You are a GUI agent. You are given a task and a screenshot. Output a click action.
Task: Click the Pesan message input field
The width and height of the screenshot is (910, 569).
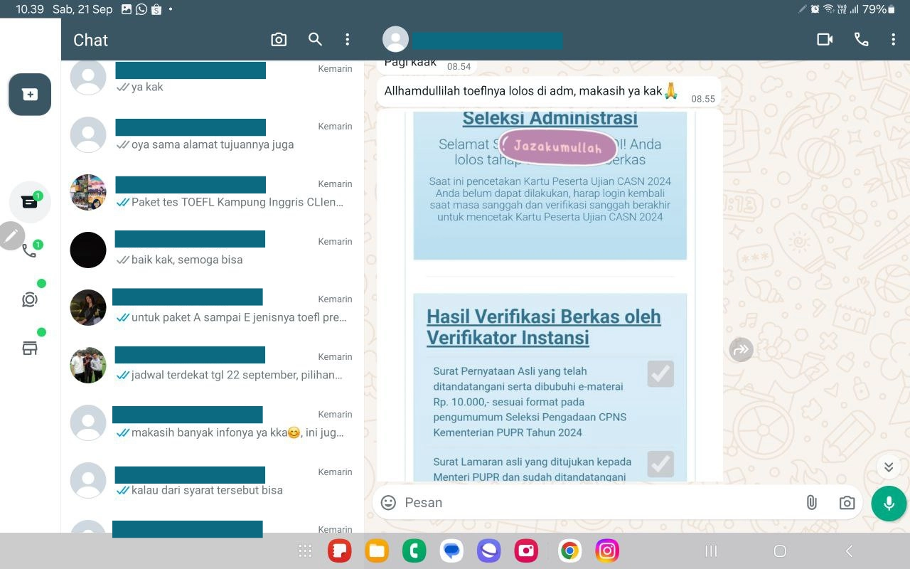coord(597,503)
